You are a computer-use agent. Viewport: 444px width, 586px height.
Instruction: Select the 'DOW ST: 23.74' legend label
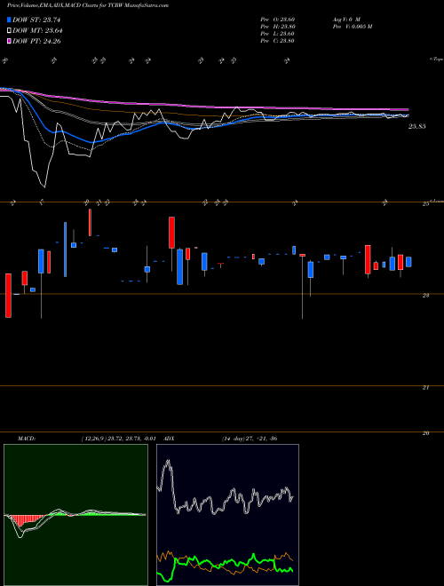pos(36,20)
